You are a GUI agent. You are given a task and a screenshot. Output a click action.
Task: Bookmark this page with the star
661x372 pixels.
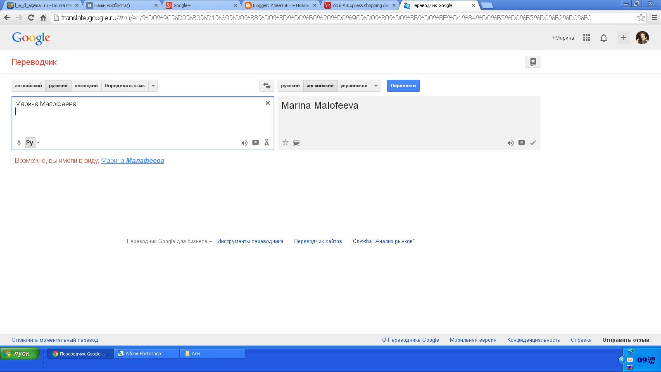coord(641,18)
